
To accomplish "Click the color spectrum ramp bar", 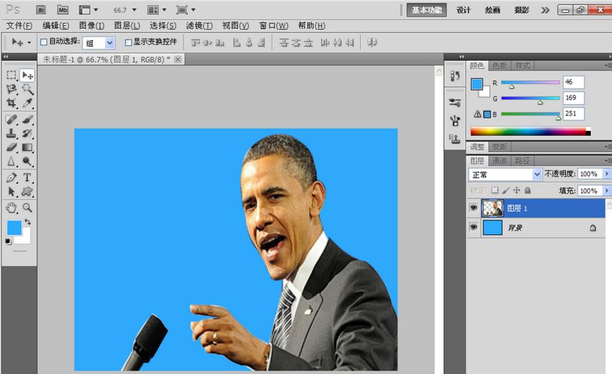I will 530,132.
